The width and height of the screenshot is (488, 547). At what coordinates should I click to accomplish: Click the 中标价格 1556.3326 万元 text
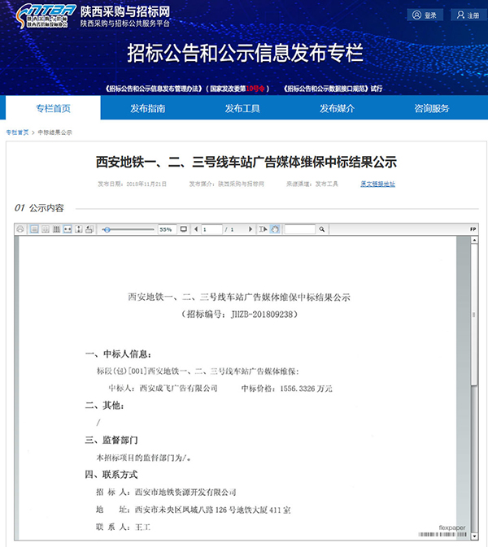pyautogui.click(x=286, y=389)
